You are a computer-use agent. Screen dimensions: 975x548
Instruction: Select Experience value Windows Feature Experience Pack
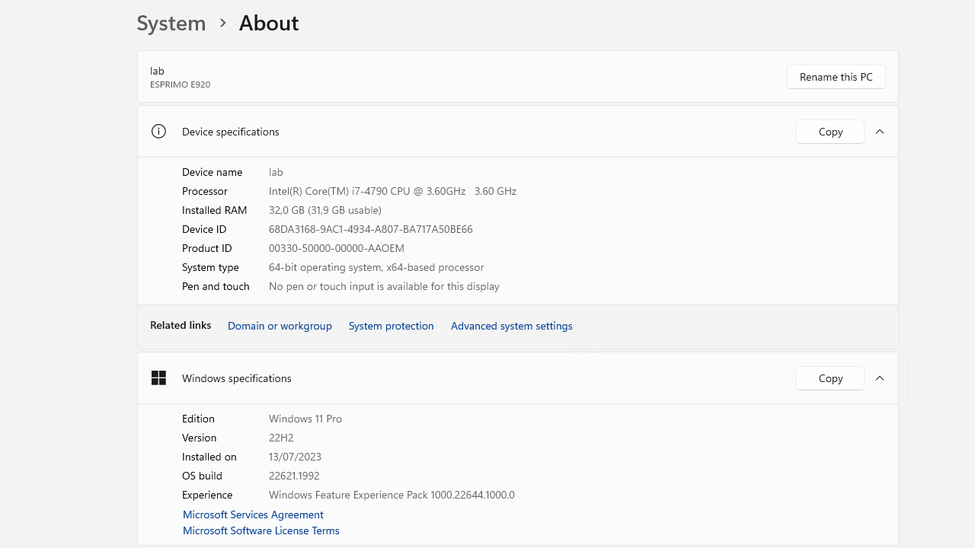pyautogui.click(x=392, y=495)
